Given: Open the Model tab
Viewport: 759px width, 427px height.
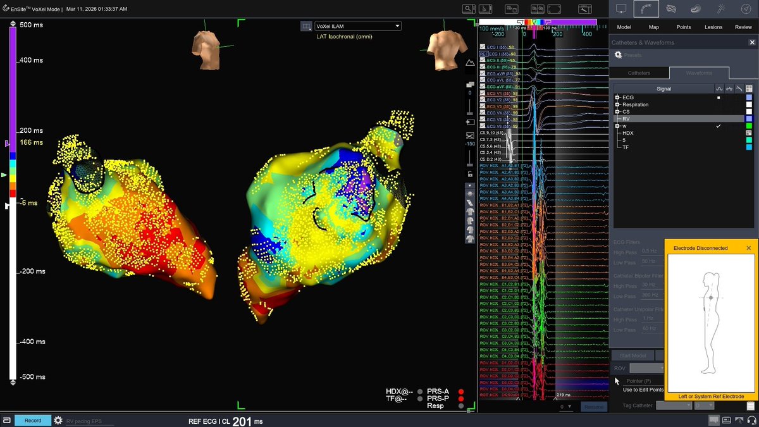Looking at the screenshot, I should [624, 27].
